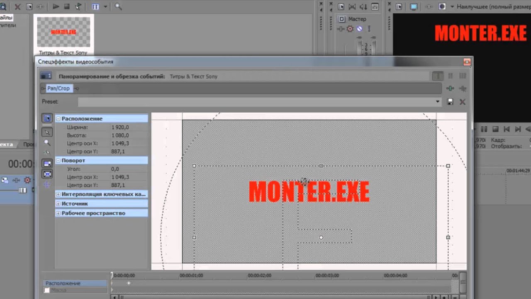Click the 00:00:02;00 mark on keyframe ruler

(x=259, y=275)
